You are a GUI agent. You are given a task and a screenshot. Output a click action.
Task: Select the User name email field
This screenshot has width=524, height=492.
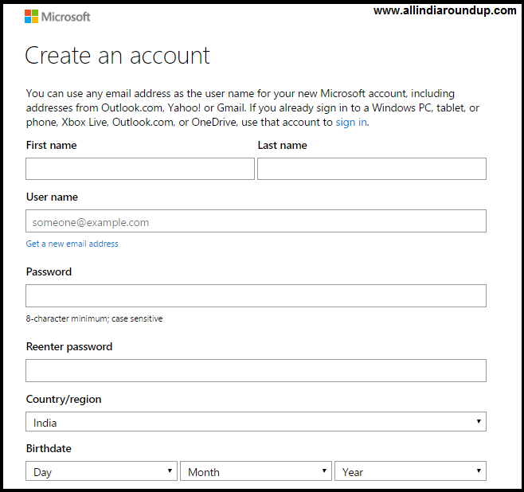tap(256, 221)
